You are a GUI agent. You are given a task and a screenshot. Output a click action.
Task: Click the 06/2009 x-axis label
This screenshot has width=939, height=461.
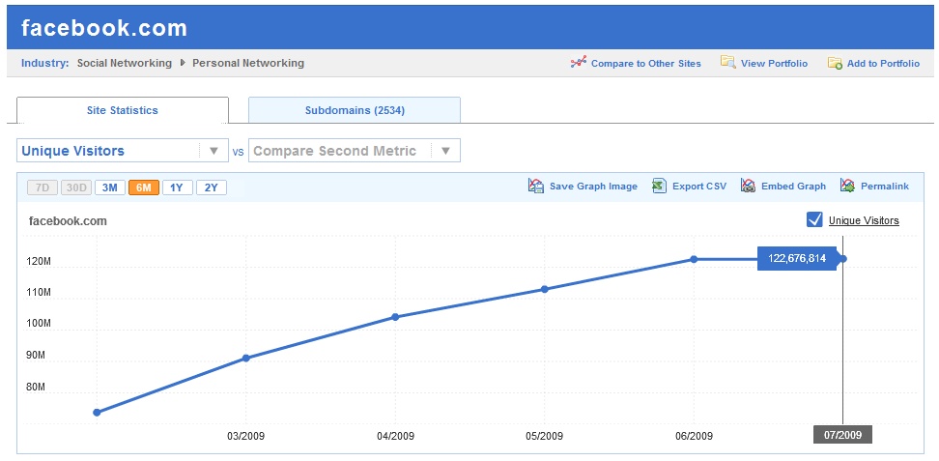694,436
